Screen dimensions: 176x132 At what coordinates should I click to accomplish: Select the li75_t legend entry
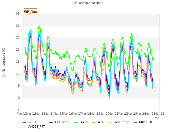[29, 122]
